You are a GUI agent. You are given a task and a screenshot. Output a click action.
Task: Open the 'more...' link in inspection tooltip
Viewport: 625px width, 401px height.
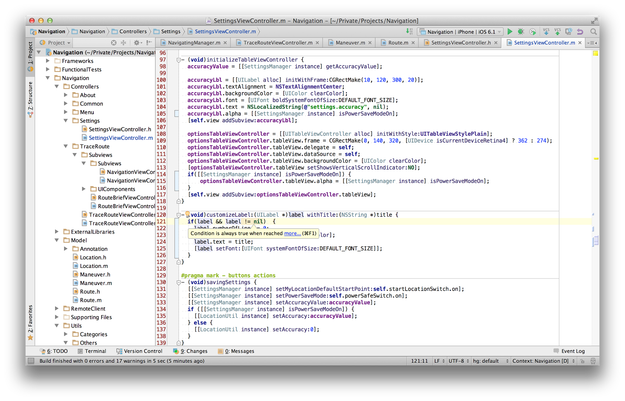292,233
